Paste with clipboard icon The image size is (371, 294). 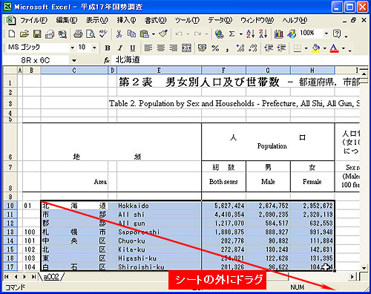(x=145, y=33)
